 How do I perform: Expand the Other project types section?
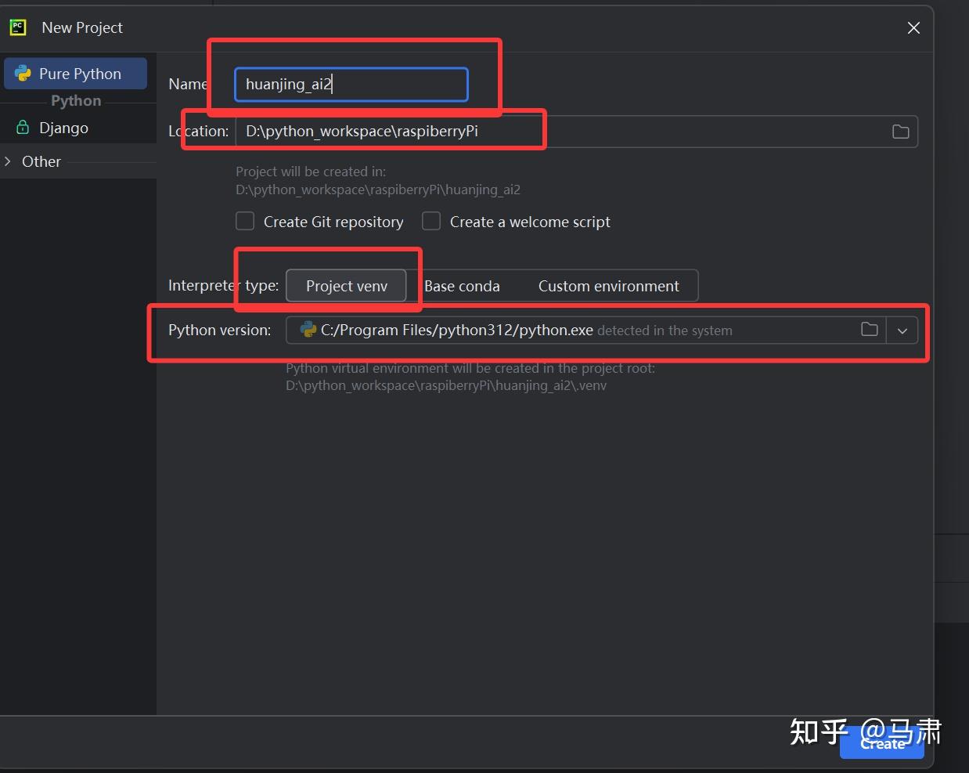pyautogui.click(x=9, y=161)
